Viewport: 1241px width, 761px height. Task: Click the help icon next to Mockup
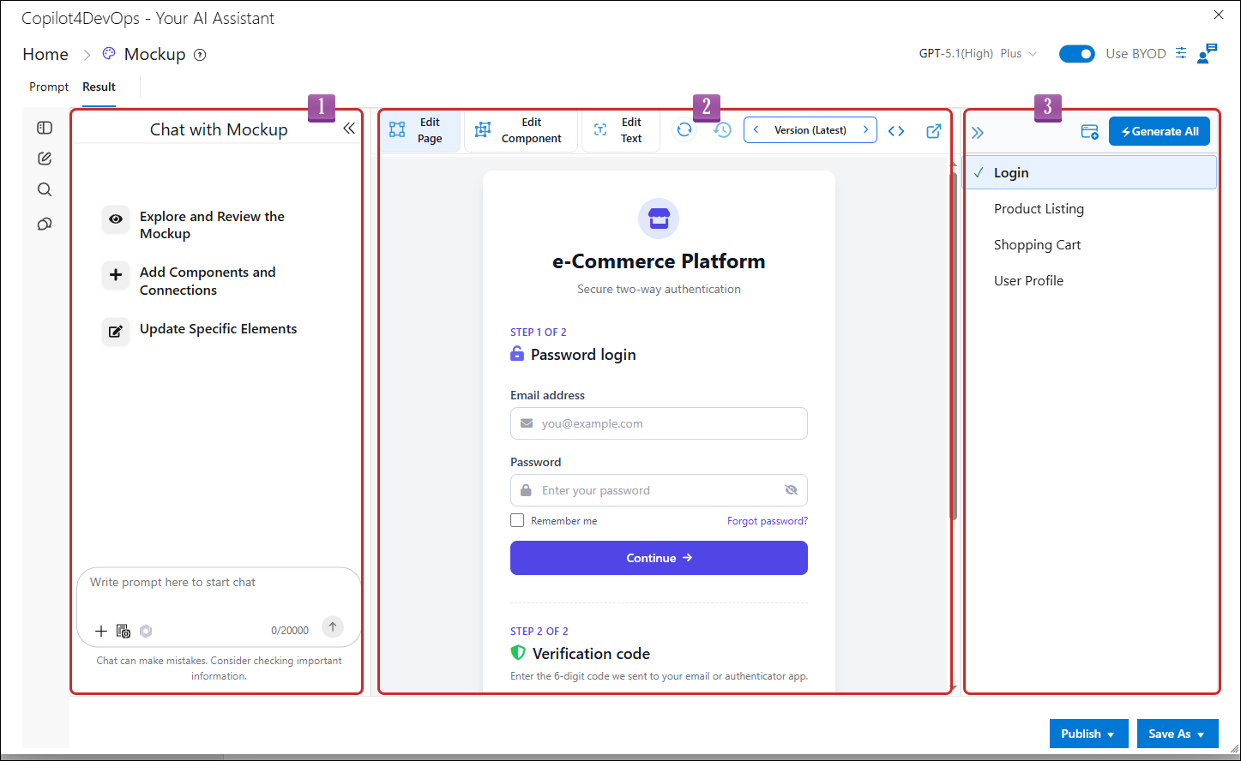point(200,55)
